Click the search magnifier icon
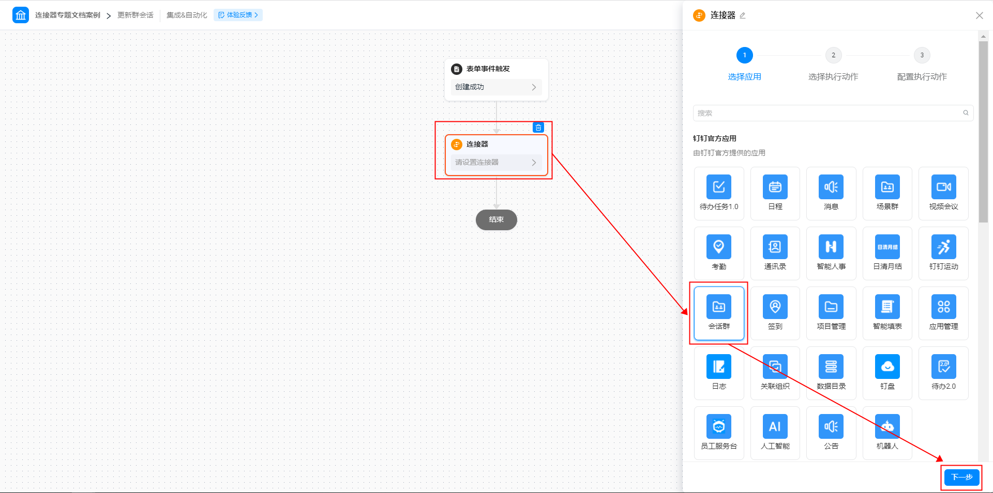Viewport: 993px width, 493px height. point(966,113)
